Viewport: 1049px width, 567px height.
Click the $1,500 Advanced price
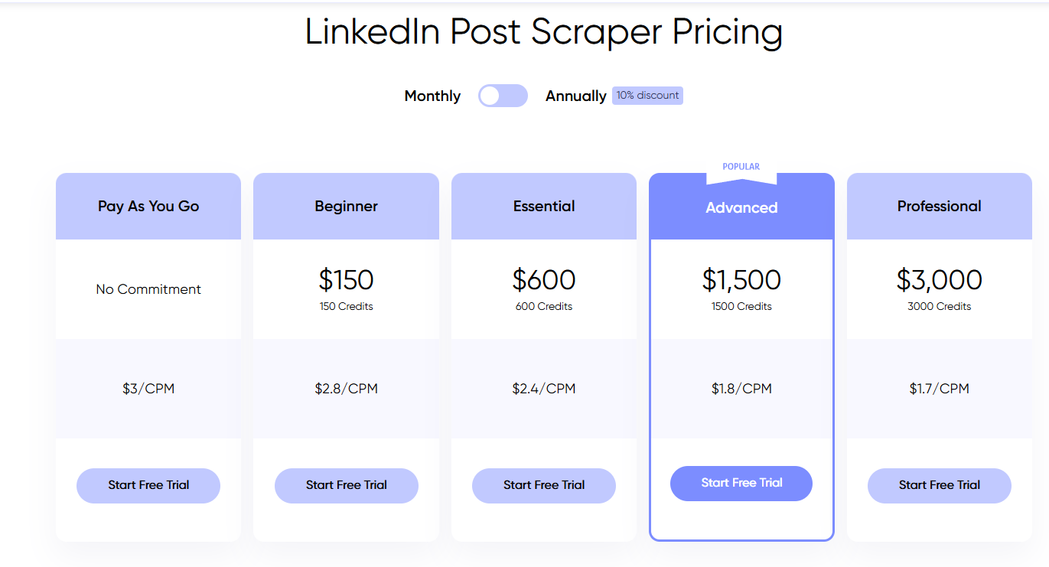pyautogui.click(x=741, y=280)
